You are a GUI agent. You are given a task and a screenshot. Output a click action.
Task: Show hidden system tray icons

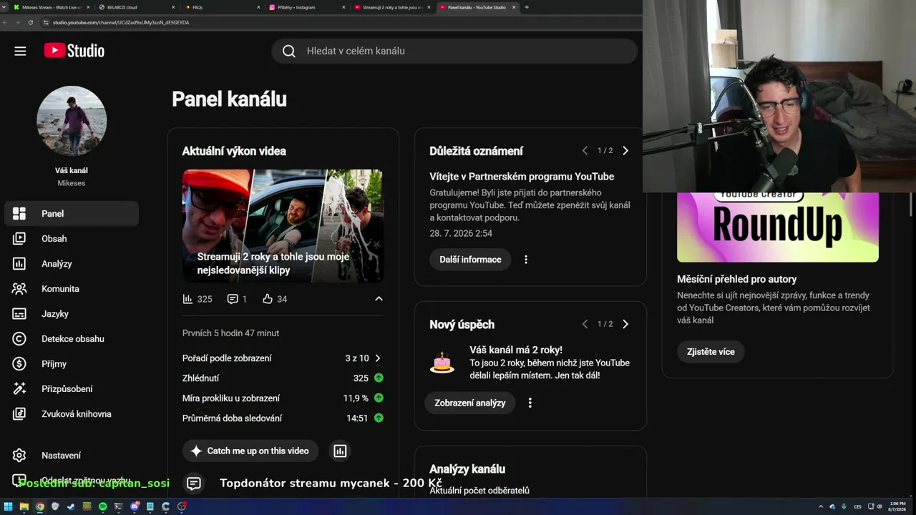[821, 506]
